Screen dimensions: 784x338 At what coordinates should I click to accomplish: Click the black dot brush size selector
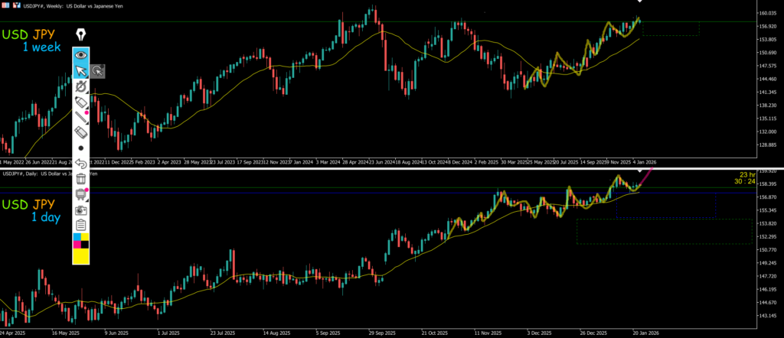[81, 148]
